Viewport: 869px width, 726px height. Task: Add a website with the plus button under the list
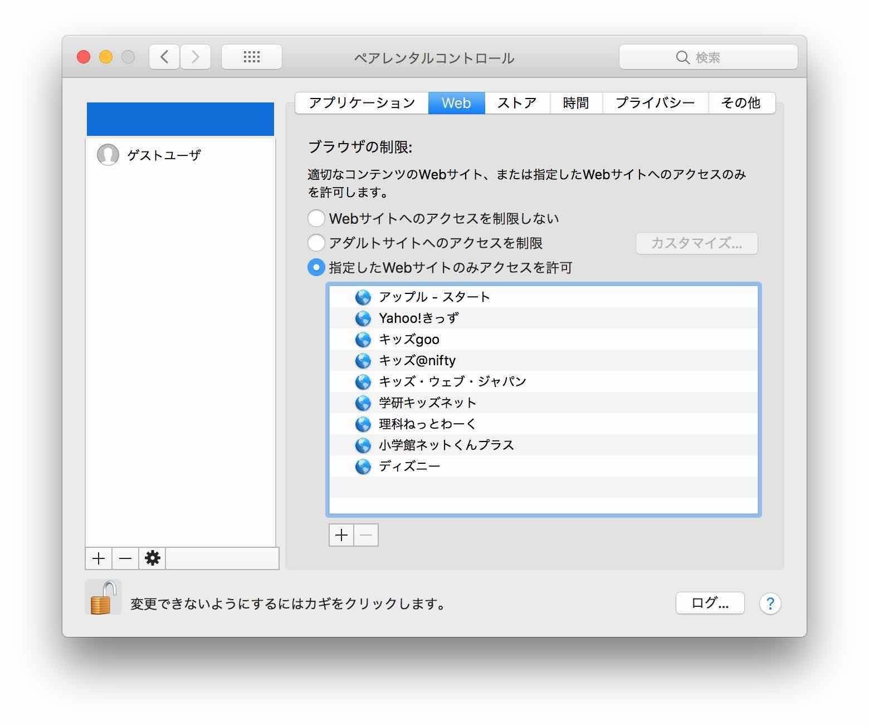341,535
